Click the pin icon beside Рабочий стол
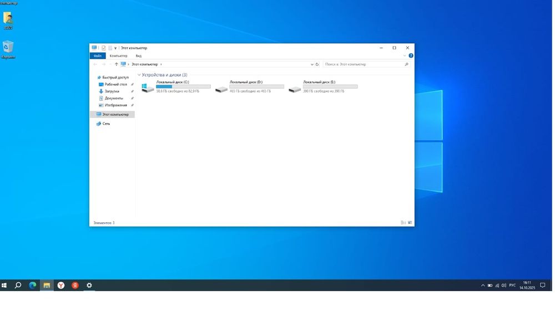 tap(133, 84)
